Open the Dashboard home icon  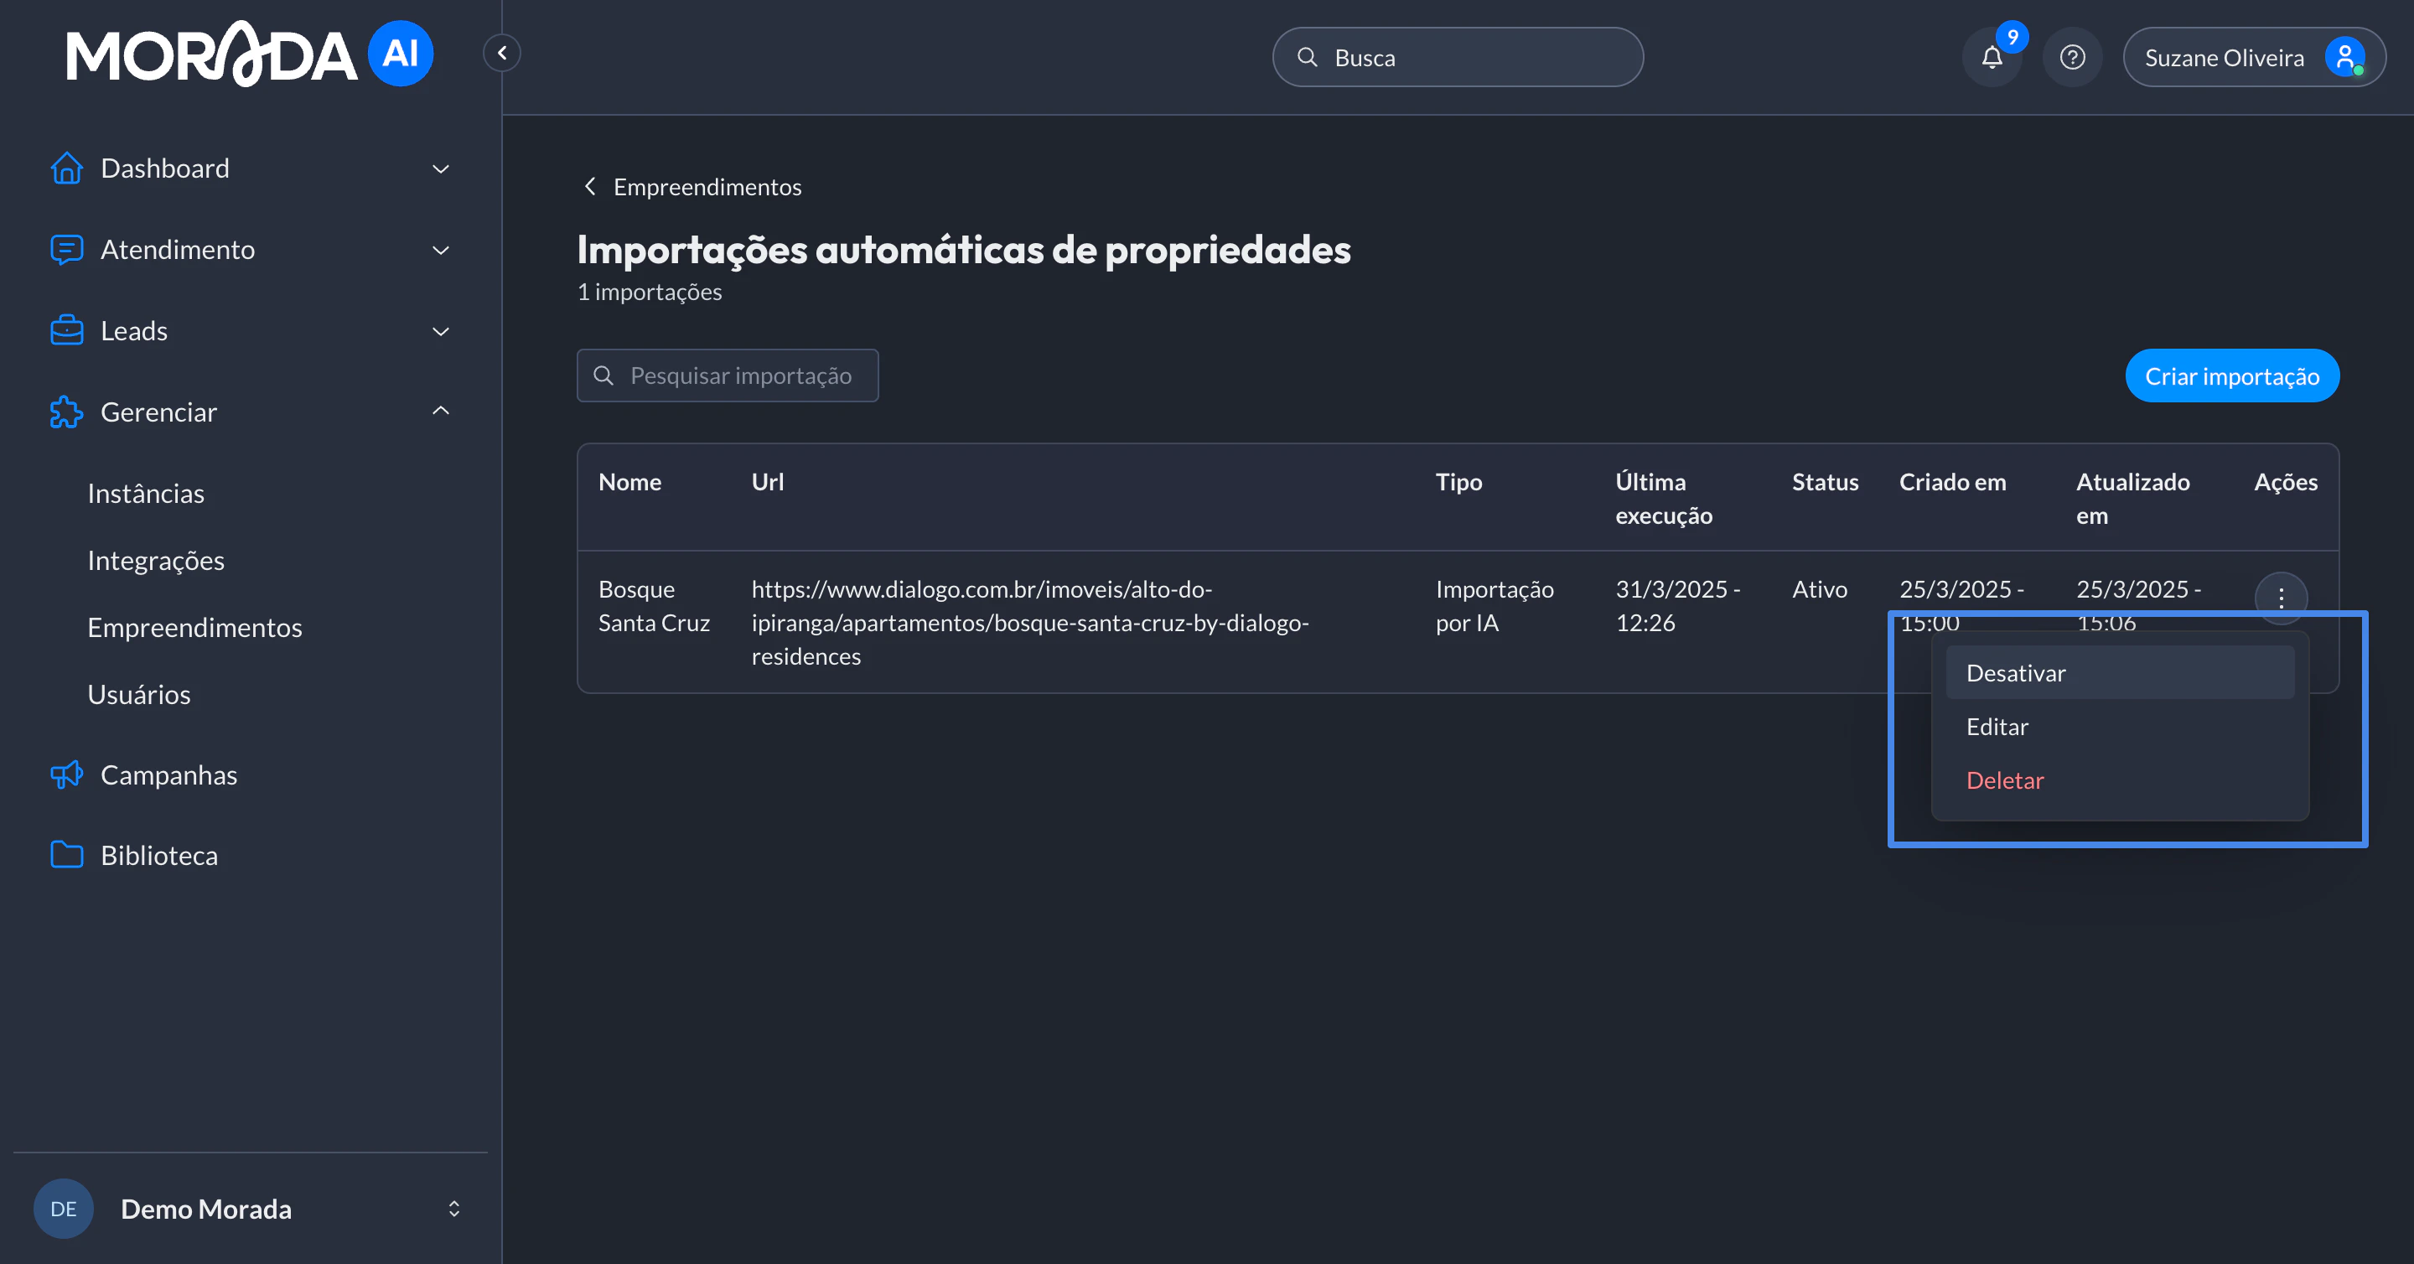[x=65, y=168]
